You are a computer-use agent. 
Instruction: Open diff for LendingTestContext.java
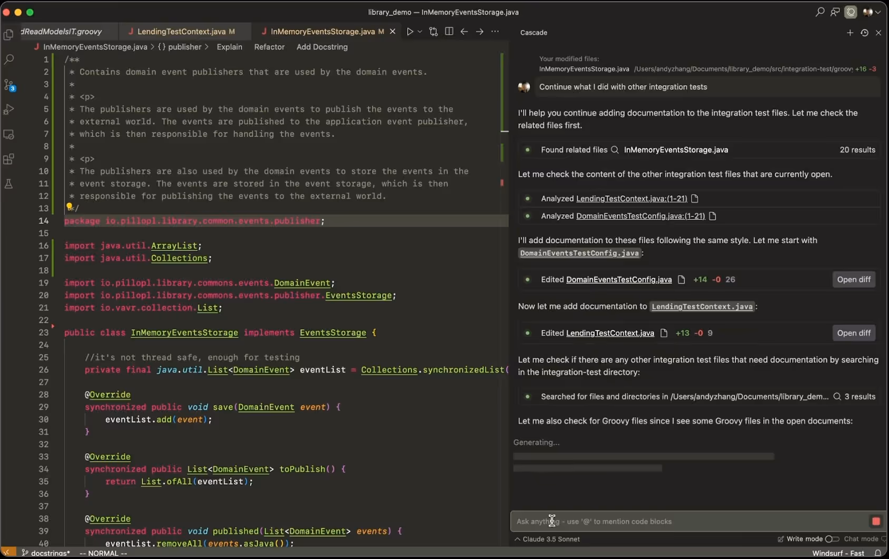click(x=854, y=333)
